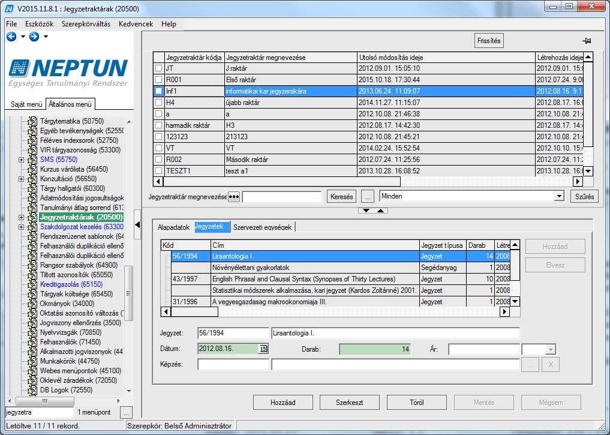The height and width of the screenshot is (435, 610).
Task: Click the Kreditigazolás (65150) tree icon
Action: [32, 284]
